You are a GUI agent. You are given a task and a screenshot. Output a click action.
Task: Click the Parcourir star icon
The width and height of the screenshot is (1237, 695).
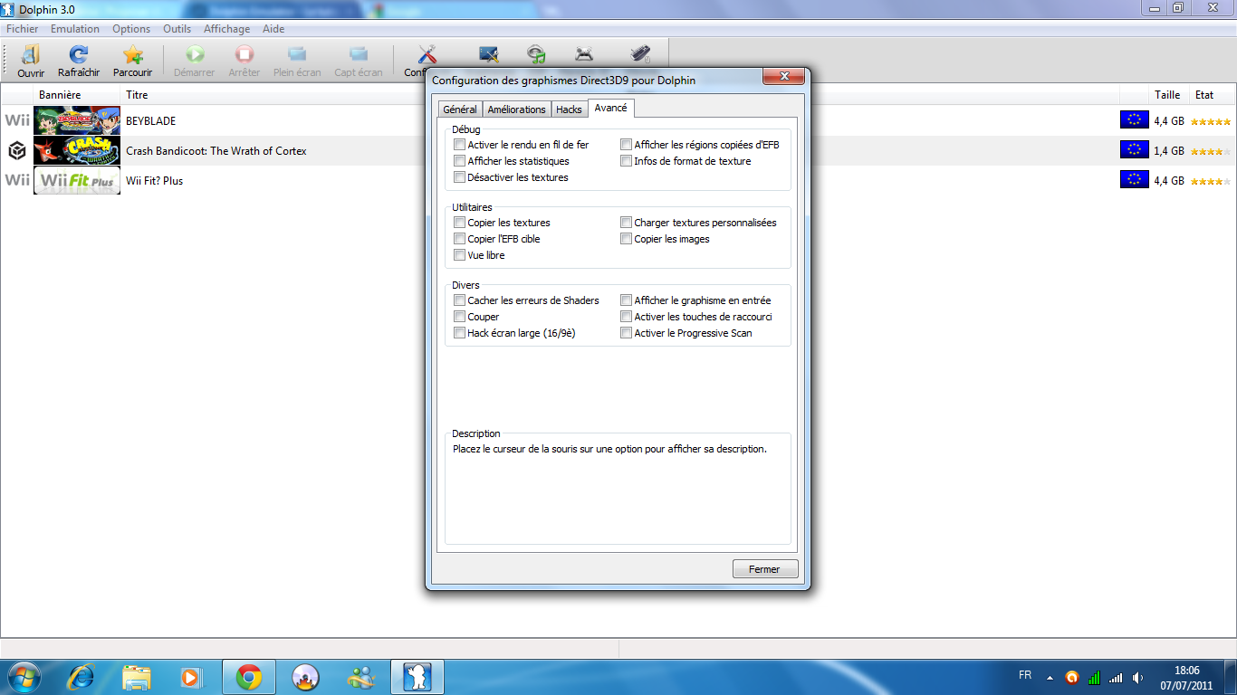(x=132, y=55)
